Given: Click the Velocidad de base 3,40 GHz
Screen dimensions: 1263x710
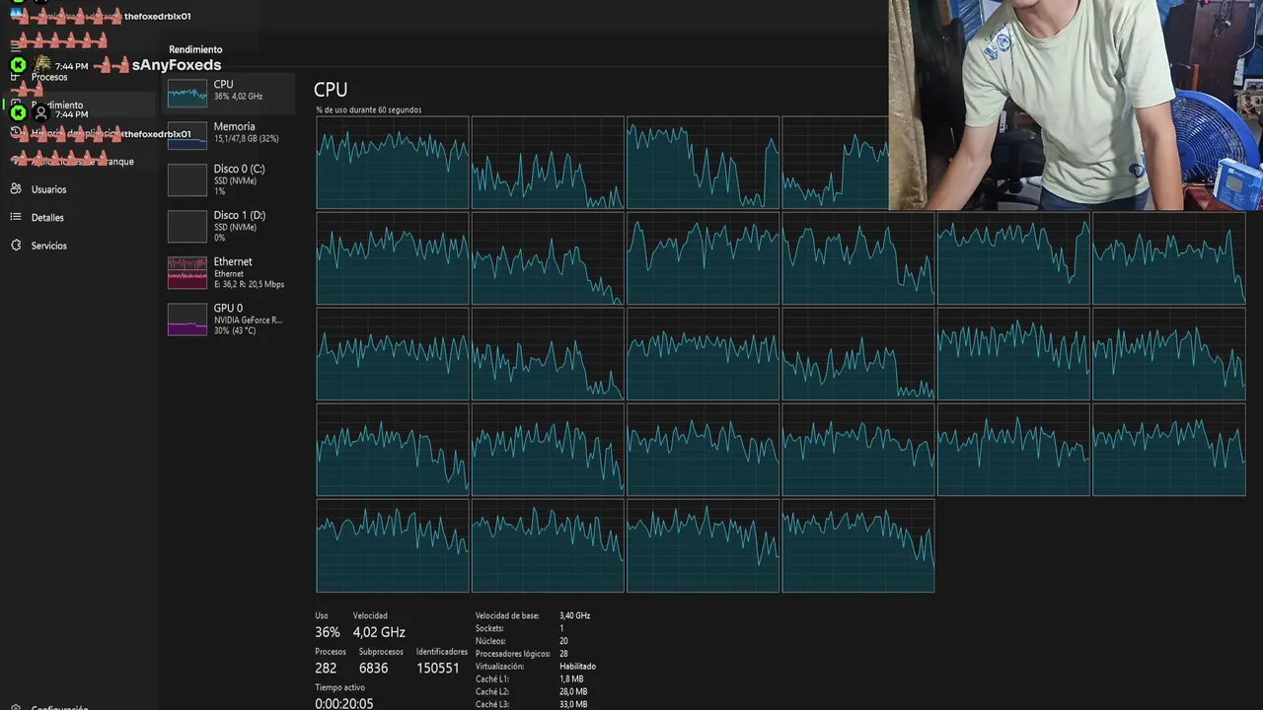Looking at the screenshot, I should 574,615.
